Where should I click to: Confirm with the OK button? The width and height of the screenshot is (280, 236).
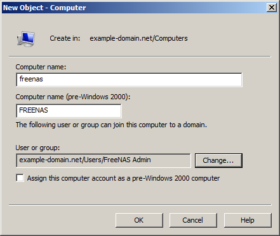[x=139, y=220]
